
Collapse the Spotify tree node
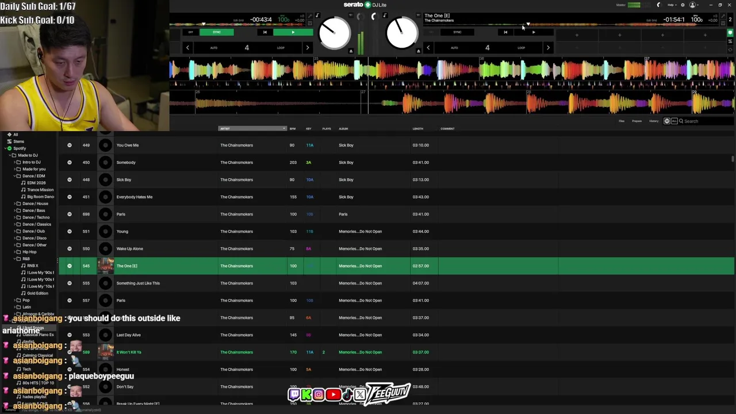pyautogui.click(x=4, y=148)
